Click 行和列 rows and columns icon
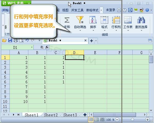Screen dimensions: 154x123 coord(116,20)
